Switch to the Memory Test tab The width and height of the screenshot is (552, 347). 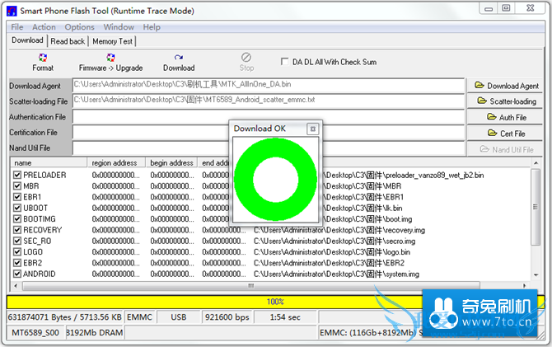(113, 40)
